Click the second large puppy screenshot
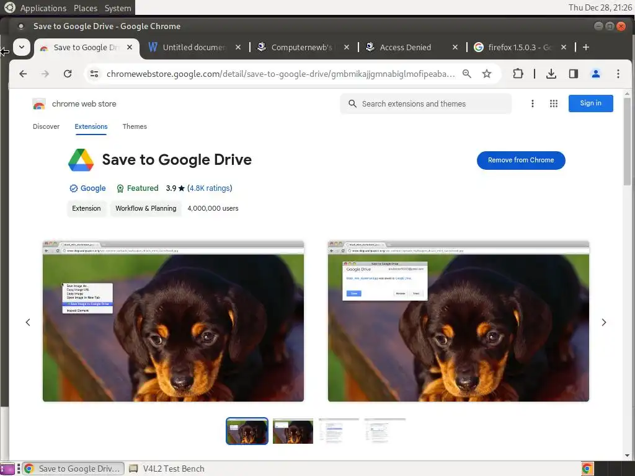Screen dimensions: 635x476 tap(458, 322)
